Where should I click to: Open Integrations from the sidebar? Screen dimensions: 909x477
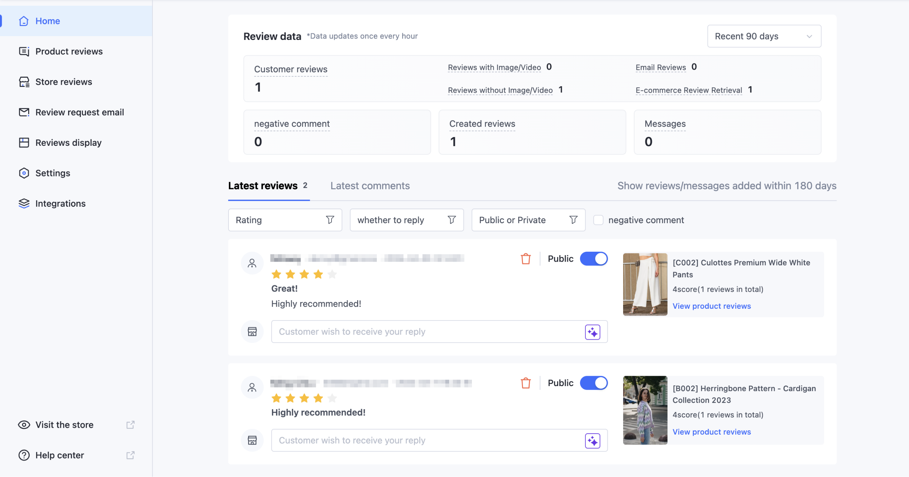(x=60, y=203)
